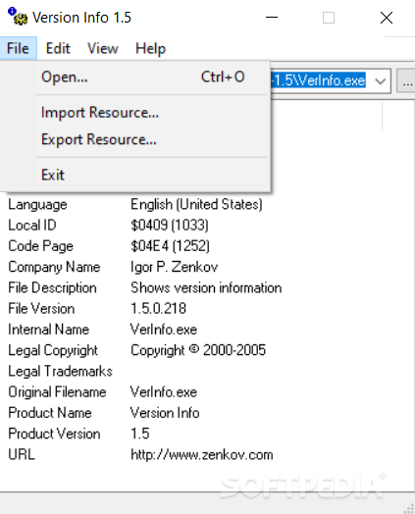Select the Local ID row label
Image resolution: width=415 pixels, height=514 pixels.
pyautogui.click(x=32, y=226)
